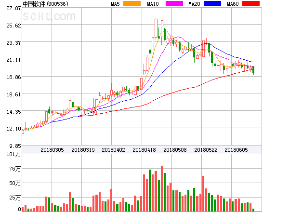Viewport: 289px width, 212px height.
Task: Click the 20180402 date label
Action: click(x=113, y=150)
